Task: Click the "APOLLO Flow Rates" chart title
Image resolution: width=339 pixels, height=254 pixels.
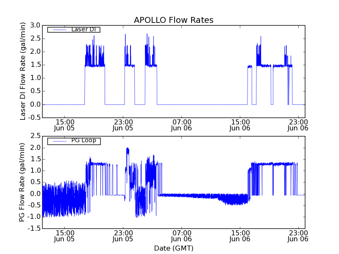Action: 174,20
